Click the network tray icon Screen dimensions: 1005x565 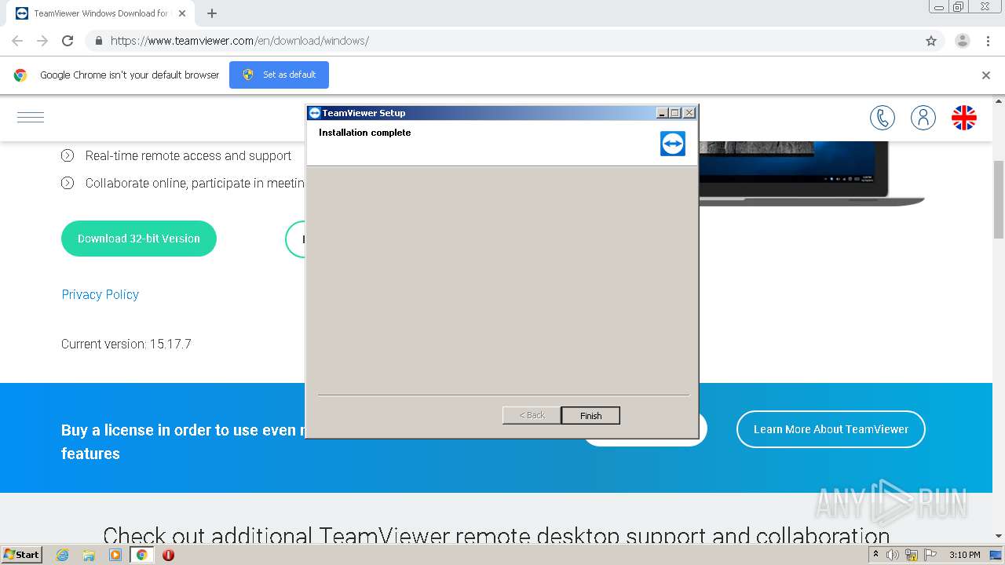[912, 555]
